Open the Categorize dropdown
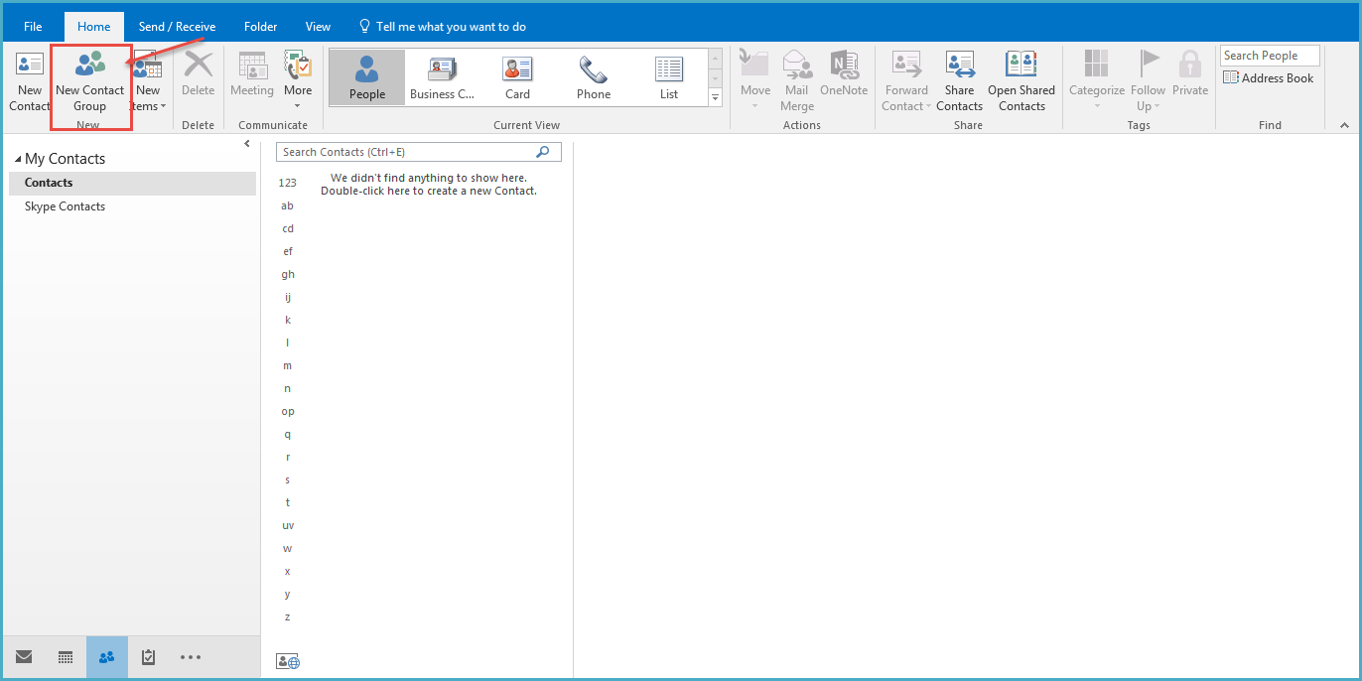The width and height of the screenshot is (1362, 681). click(x=1096, y=81)
